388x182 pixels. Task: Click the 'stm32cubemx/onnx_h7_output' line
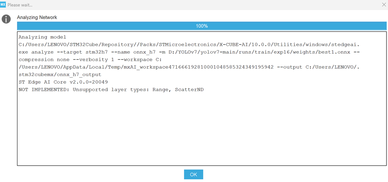tap(60, 75)
